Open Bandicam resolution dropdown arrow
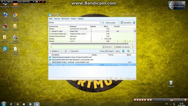The width and height of the screenshot is (188, 106). pos(33,2)
